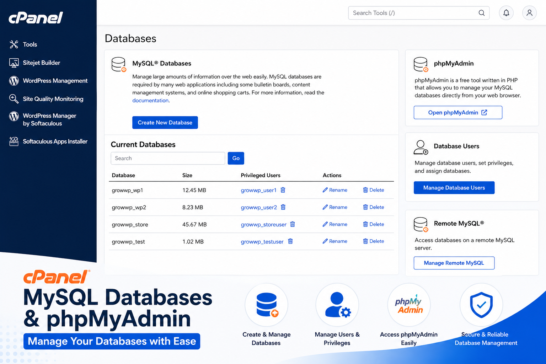Click the Tools wrench icon in sidebar

[14, 44]
